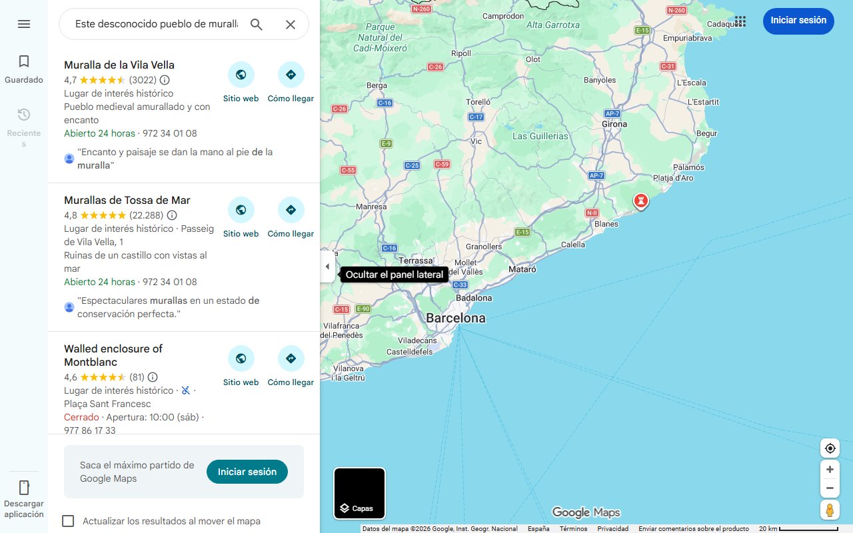
Task: Click the wheelchair accessibility icon on Montblanc listing
Action: tap(184, 390)
